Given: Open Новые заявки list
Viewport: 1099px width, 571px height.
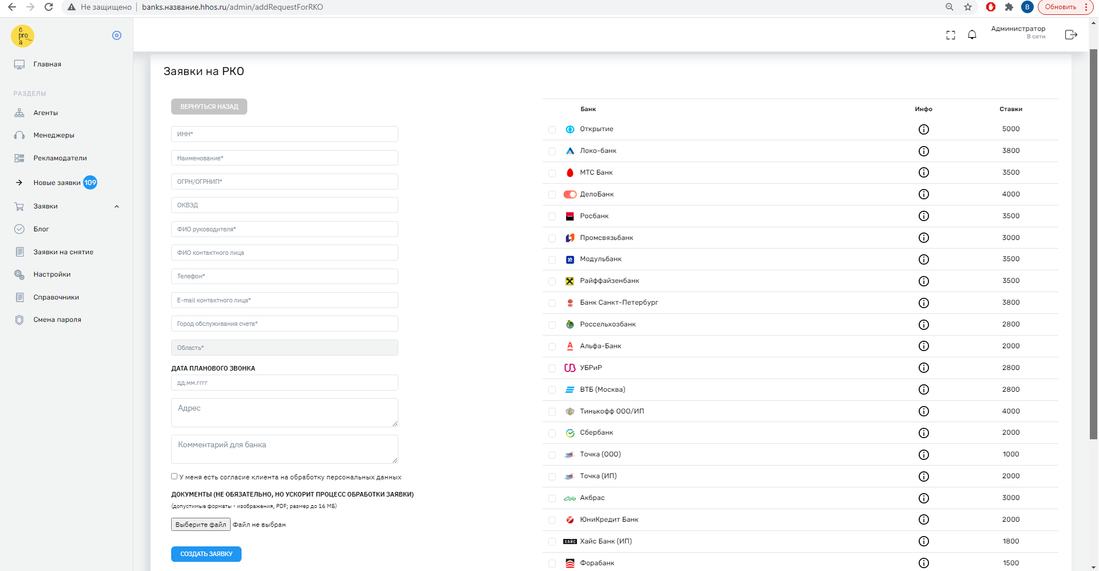Looking at the screenshot, I should pos(57,183).
